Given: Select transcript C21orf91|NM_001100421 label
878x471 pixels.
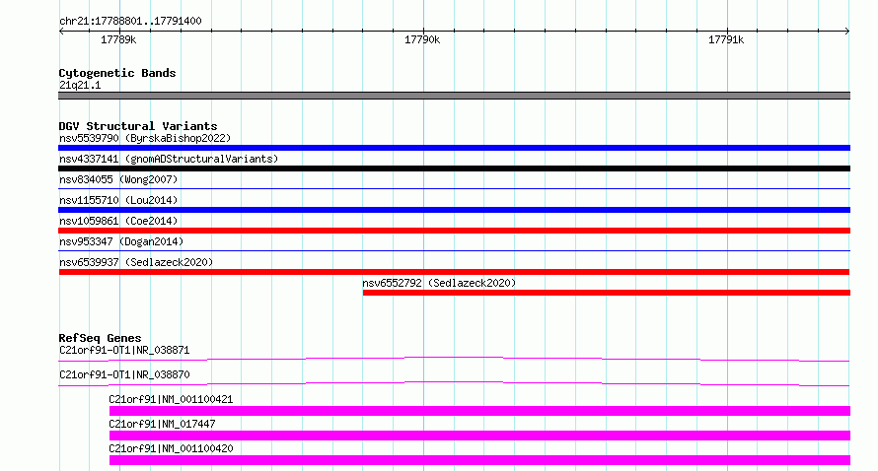Looking at the screenshot, I should click(171, 399).
